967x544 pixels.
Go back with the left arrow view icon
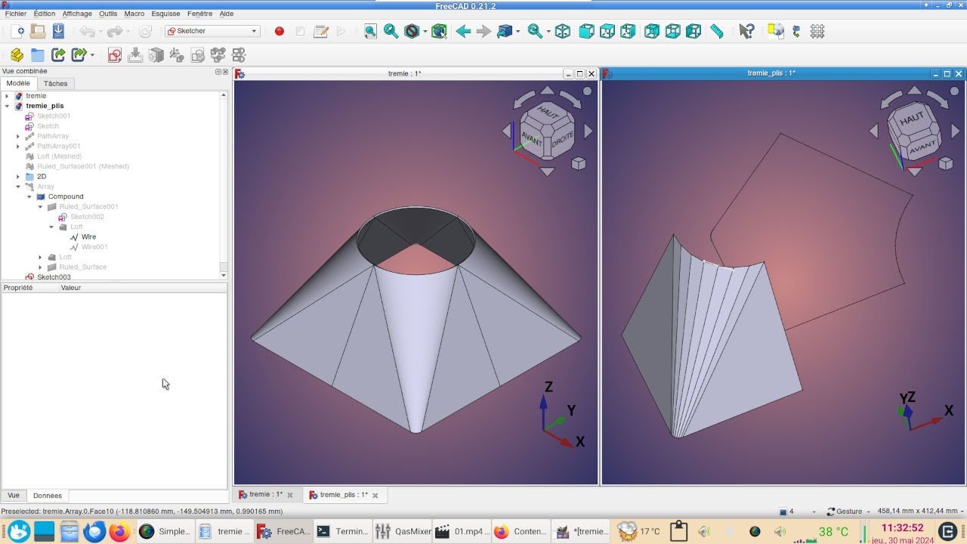[x=463, y=31]
